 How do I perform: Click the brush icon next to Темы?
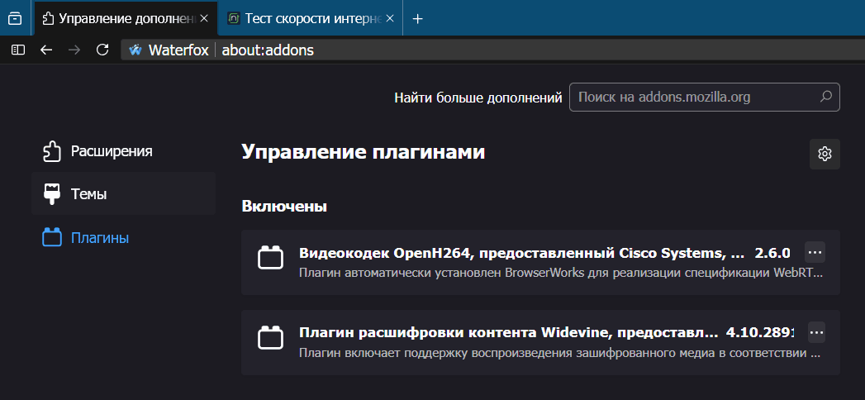[x=52, y=194]
